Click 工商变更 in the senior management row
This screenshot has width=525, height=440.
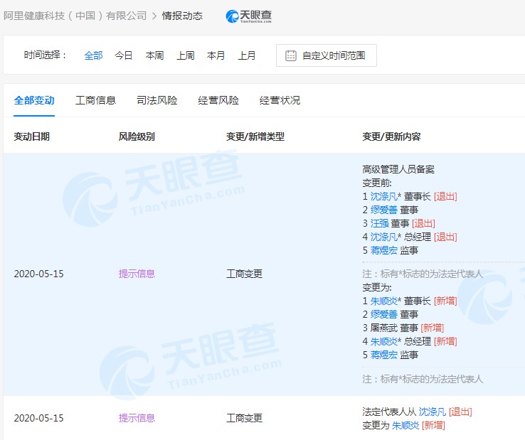click(245, 274)
